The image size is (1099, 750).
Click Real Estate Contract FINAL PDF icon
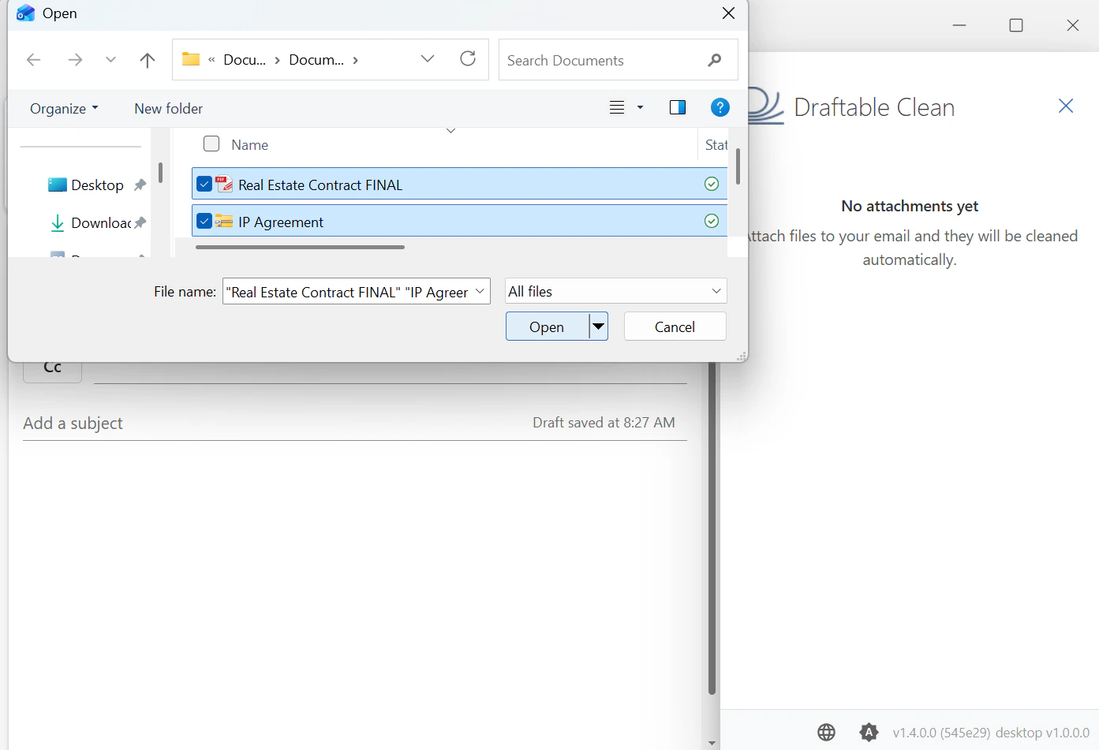point(224,184)
